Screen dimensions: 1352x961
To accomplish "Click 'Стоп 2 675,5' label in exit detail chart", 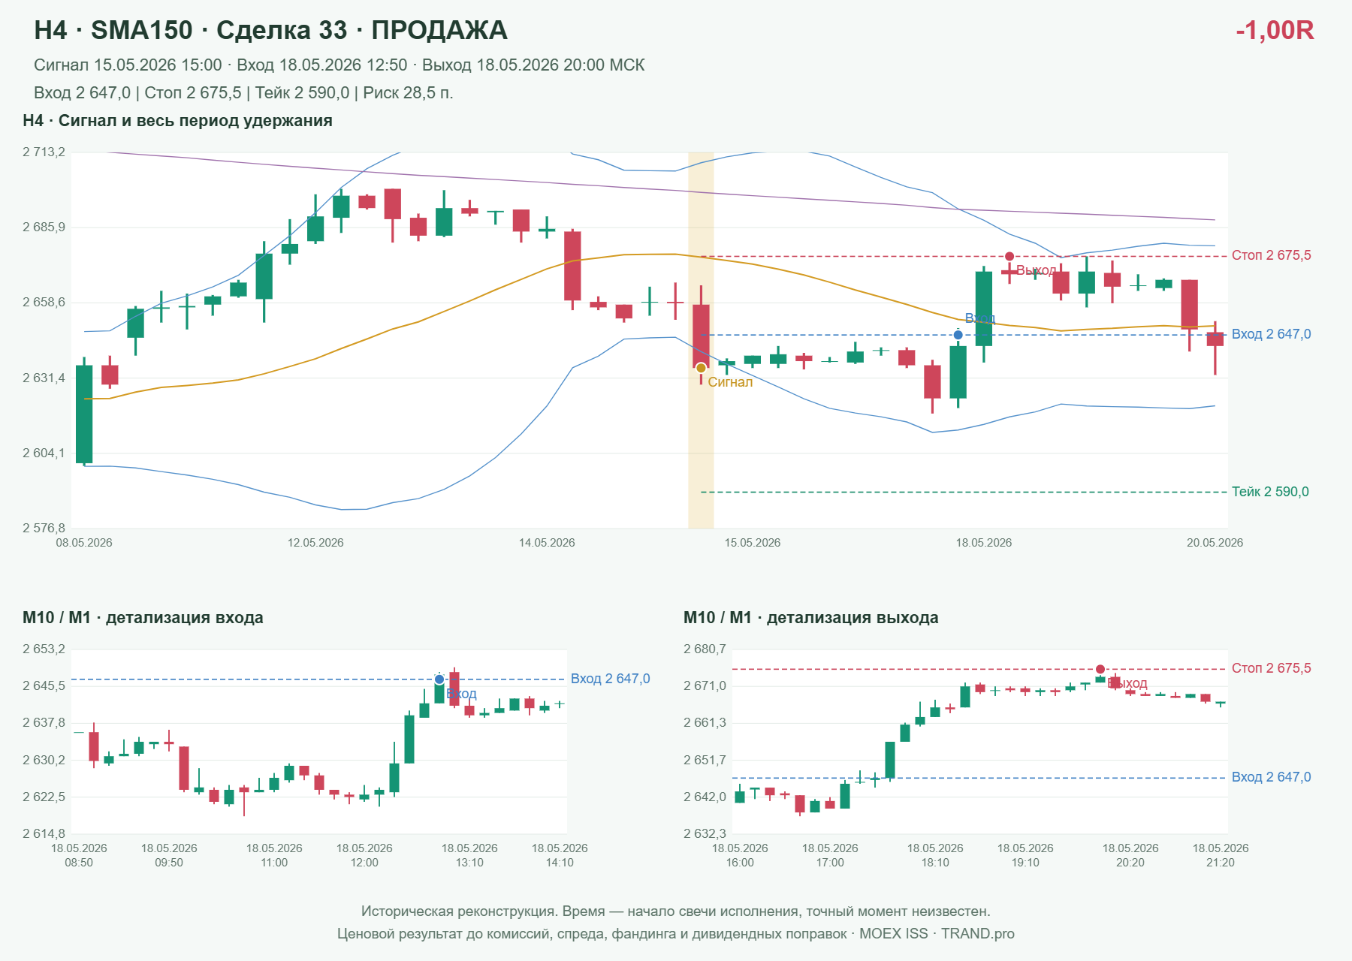I will (1272, 668).
